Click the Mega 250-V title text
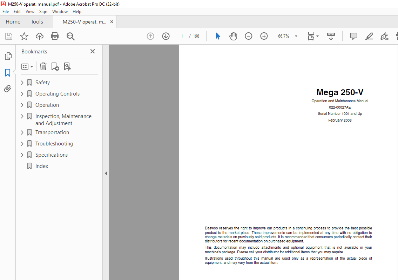Image resolution: width=398 pixels, height=280 pixels. click(x=340, y=92)
